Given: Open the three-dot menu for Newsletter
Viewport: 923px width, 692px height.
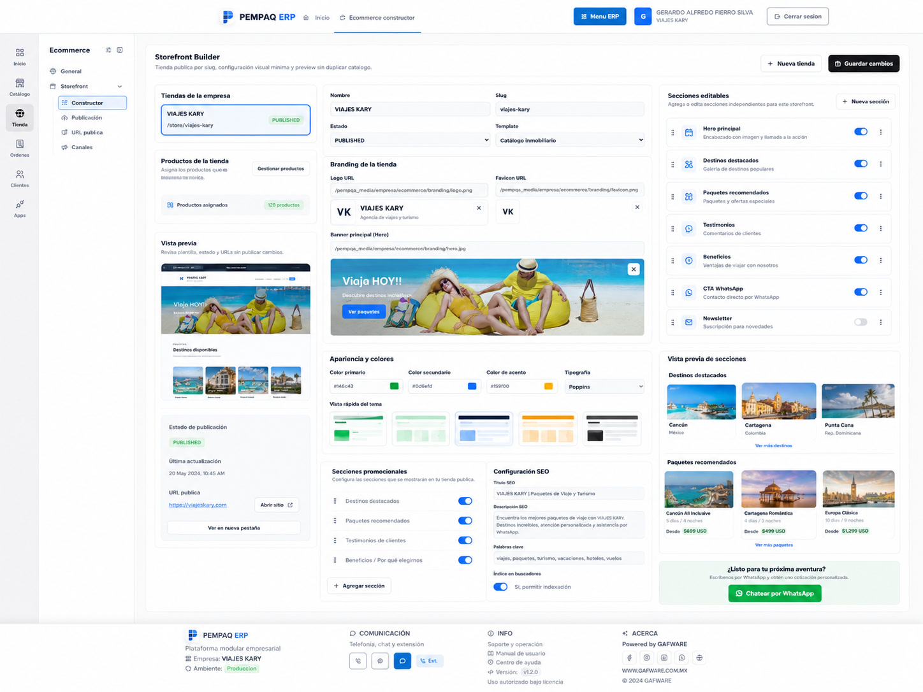Looking at the screenshot, I should coord(881,322).
